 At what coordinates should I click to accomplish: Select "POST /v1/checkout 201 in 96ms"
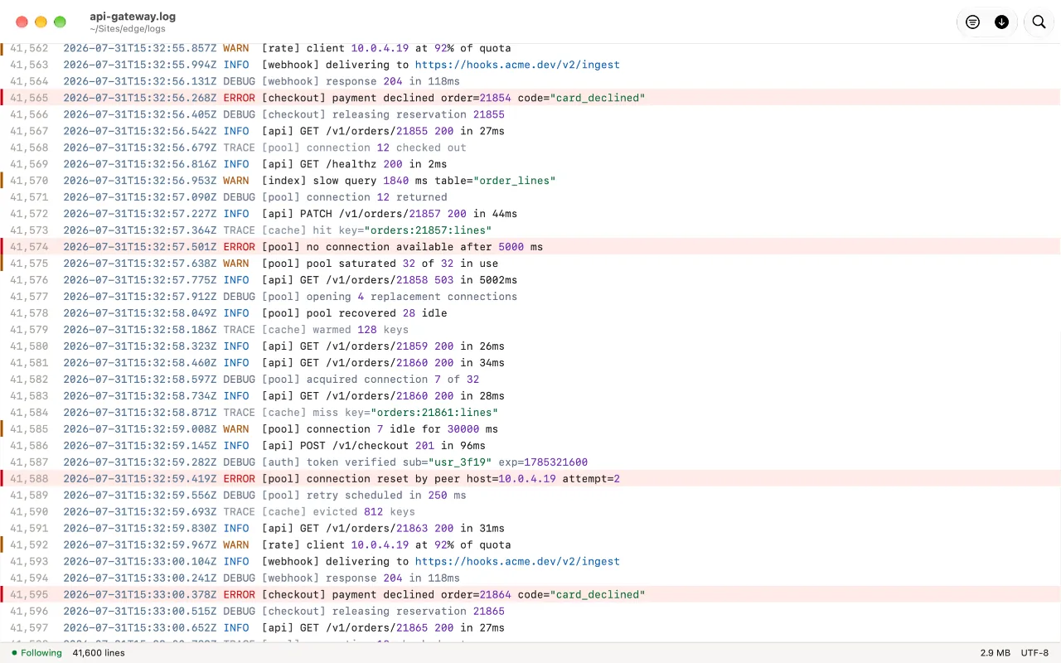[393, 445]
